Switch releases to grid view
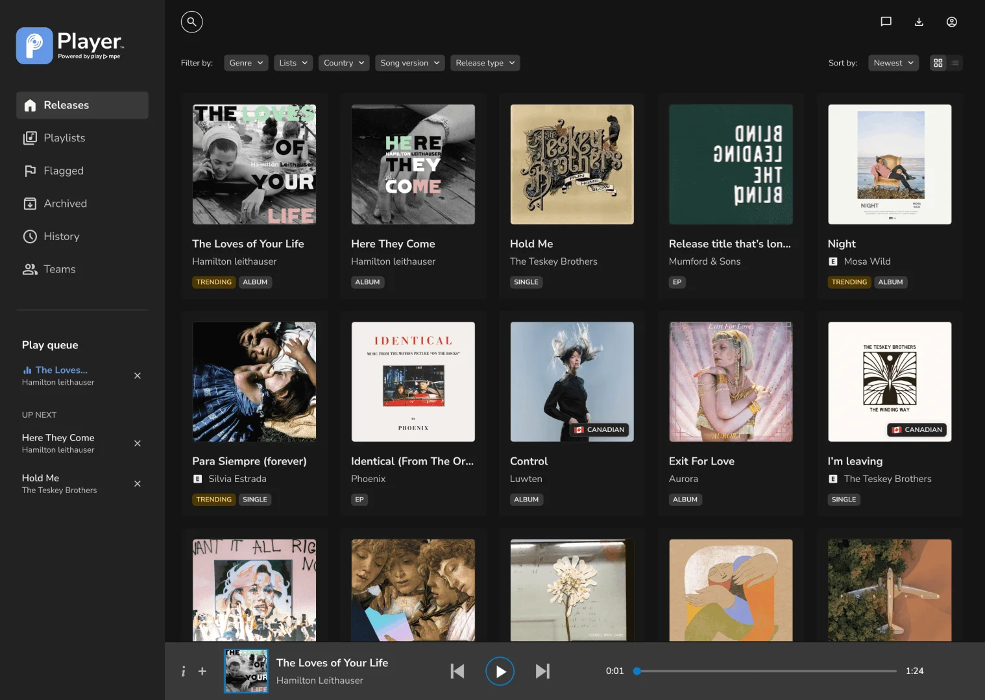985x700 pixels. (938, 62)
